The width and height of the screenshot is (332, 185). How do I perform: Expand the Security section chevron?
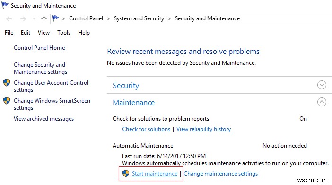pos(322,85)
